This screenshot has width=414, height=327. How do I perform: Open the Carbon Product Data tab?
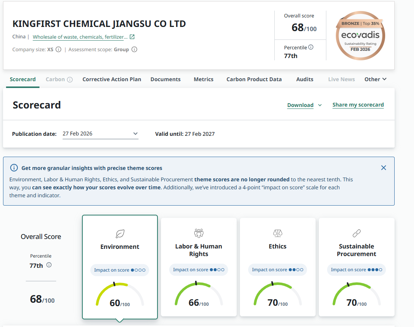[254, 79]
